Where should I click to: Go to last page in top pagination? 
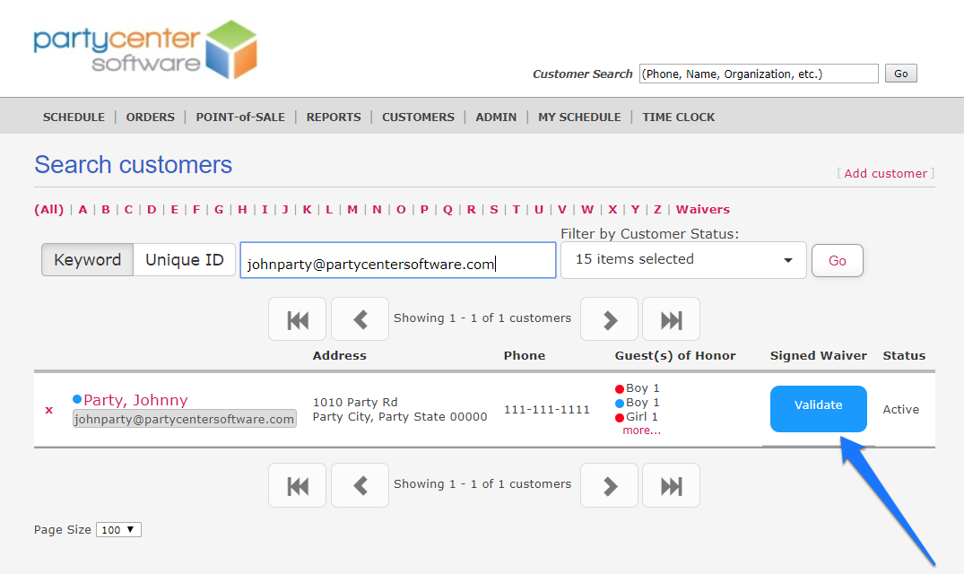coord(672,319)
